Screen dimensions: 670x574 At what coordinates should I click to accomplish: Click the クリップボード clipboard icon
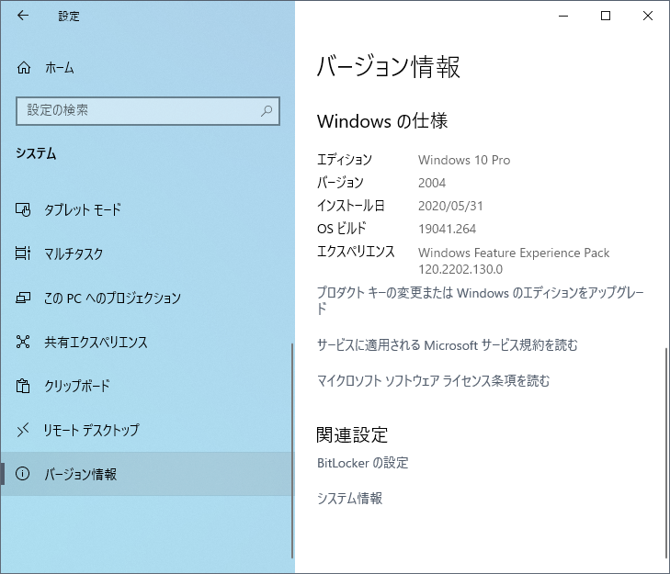tap(23, 386)
